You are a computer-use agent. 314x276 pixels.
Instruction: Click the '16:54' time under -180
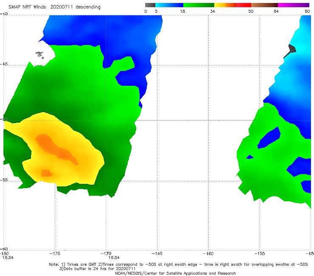click(8, 258)
